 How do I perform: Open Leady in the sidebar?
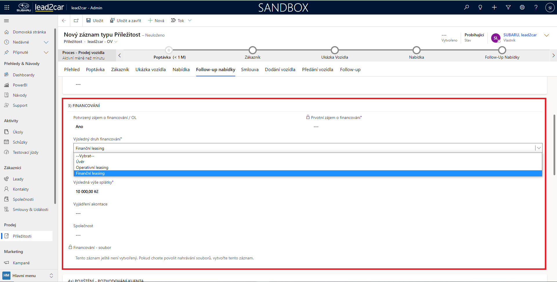coord(18,179)
